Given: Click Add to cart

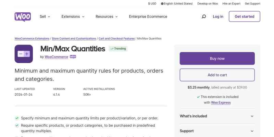Looking at the screenshot, I should [217, 75].
